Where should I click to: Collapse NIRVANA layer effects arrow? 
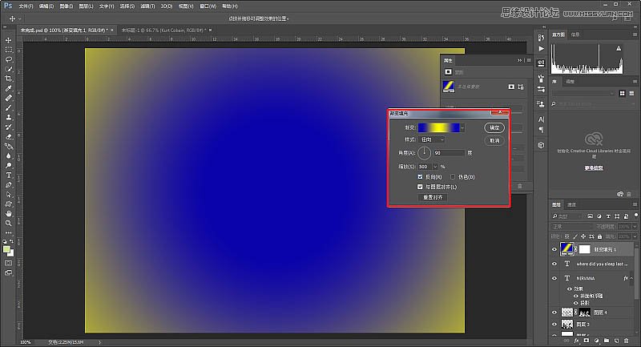coord(631,278)
